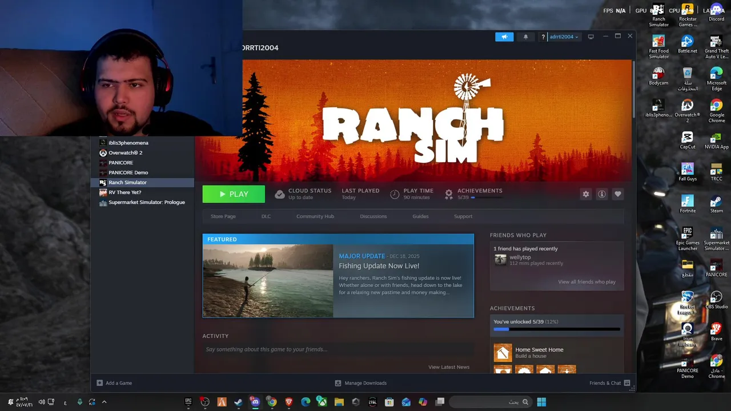Click the Achievements 5/39 header stat
This screenshot has width=731, height=411.
point(474,194)
